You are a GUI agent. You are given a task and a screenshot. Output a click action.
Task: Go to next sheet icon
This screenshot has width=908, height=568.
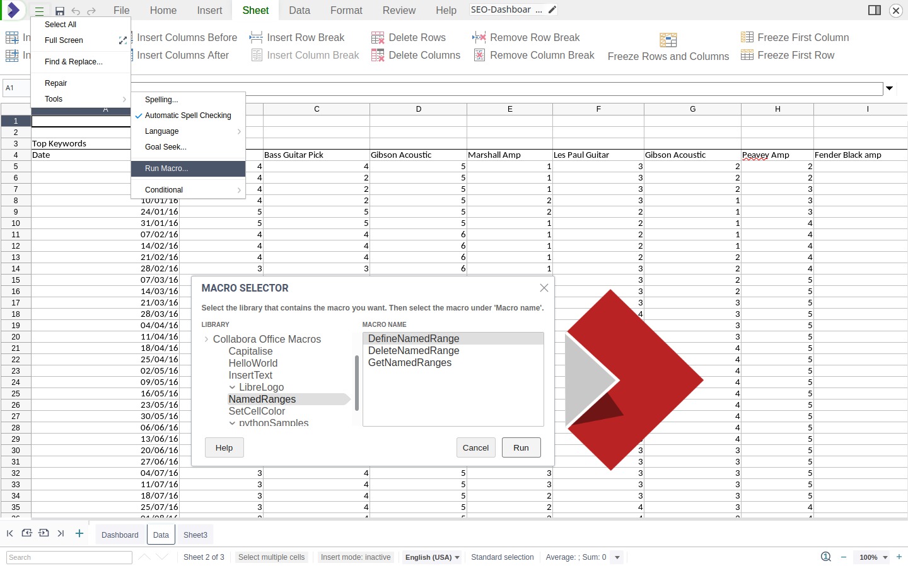tap(44, 533)
